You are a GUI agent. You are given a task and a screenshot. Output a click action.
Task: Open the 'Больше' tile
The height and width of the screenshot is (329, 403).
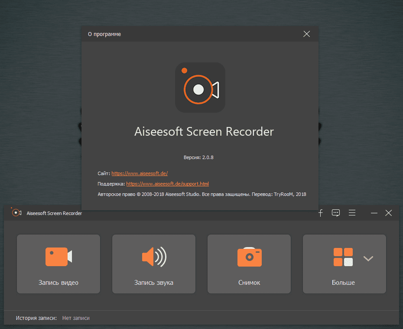pos(344,264)
